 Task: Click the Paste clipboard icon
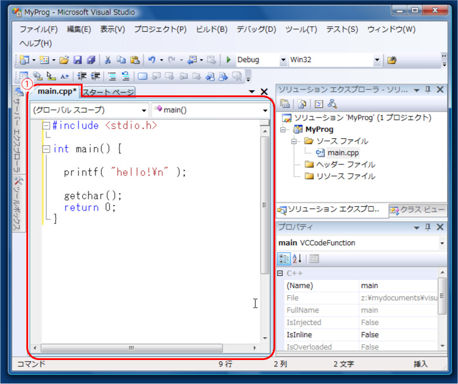click(135, 60)
